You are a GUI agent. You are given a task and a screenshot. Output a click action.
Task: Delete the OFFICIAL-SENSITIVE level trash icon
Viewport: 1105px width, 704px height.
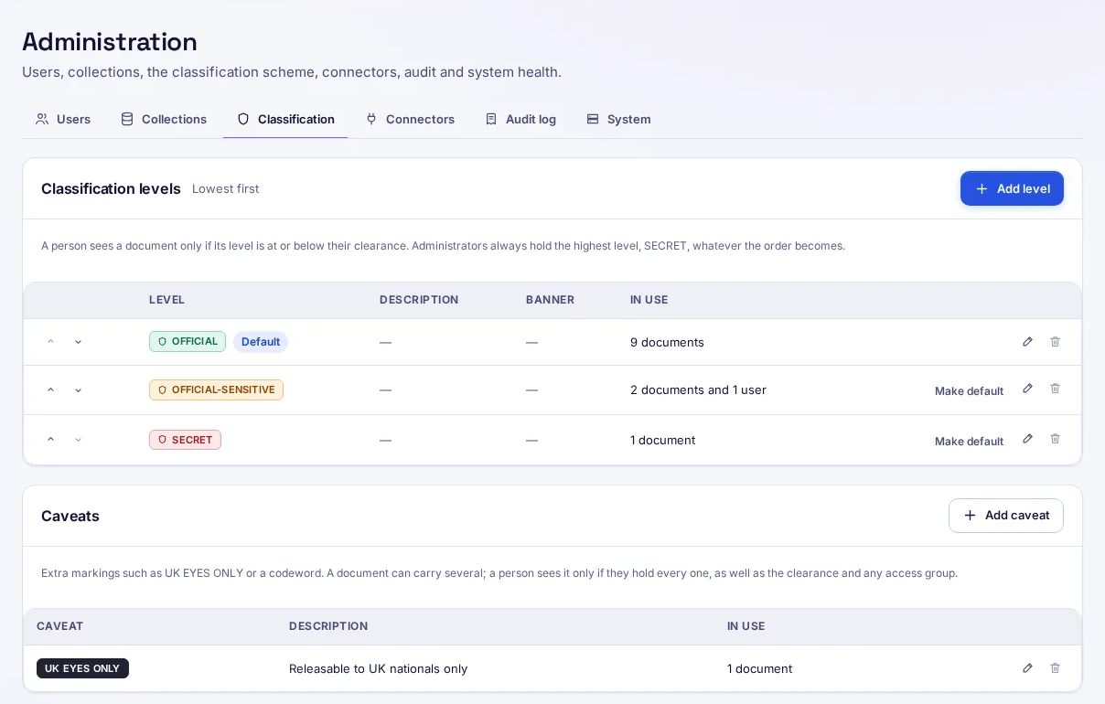1055,389
